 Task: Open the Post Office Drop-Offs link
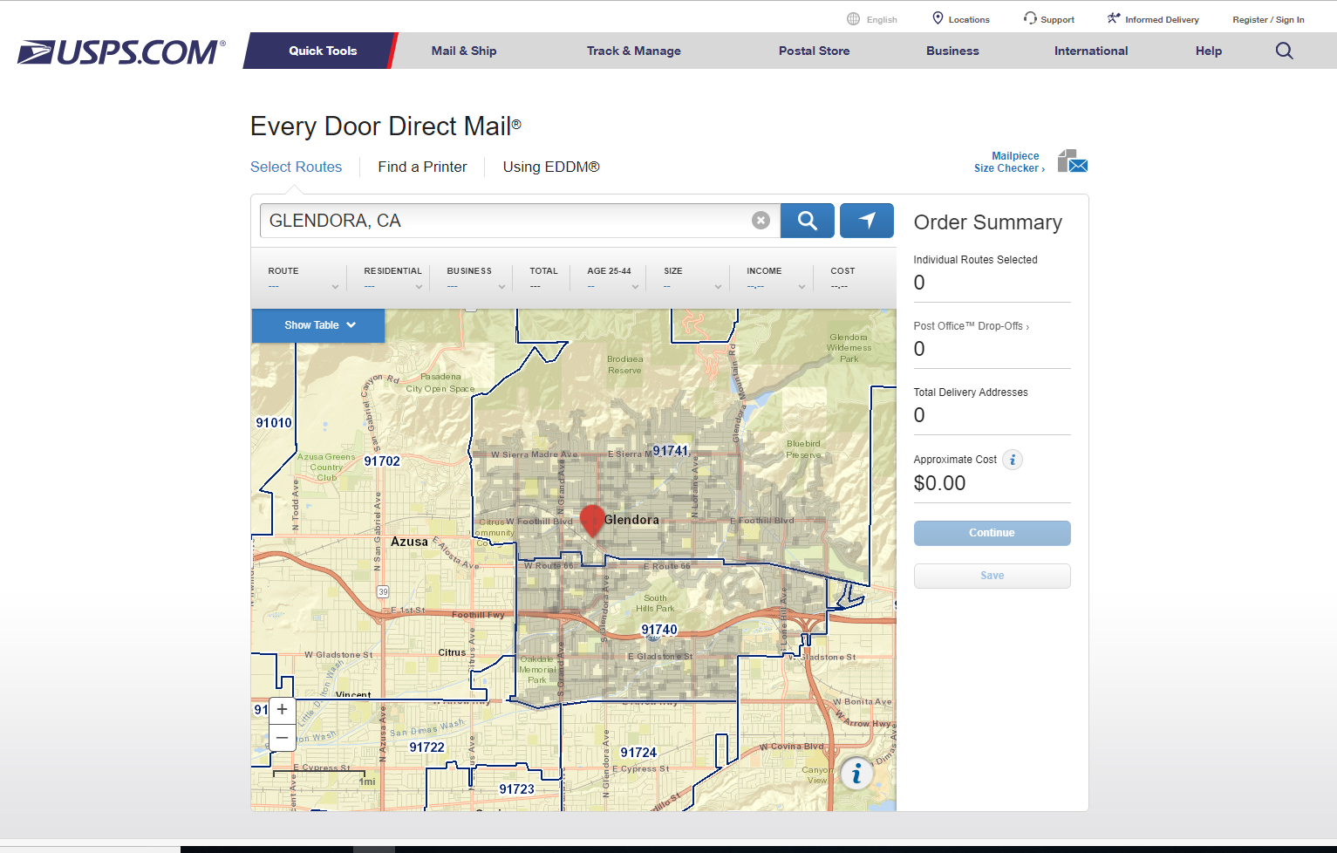click(971, 326)
